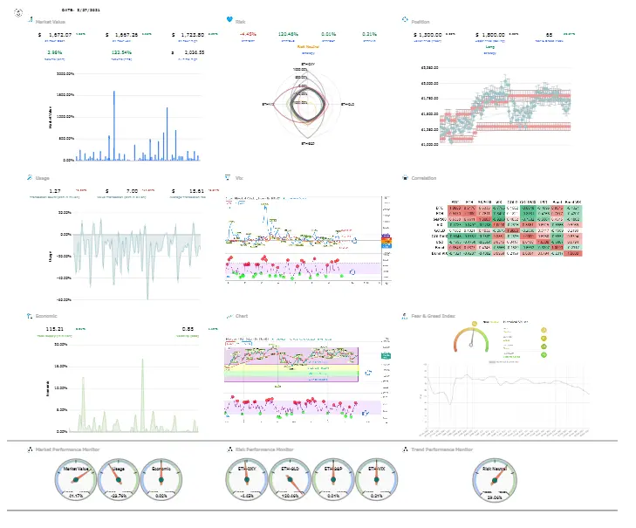This screenshot has width=636, height=528.
Task: Click the ETH-GLD gauge dial
Action: [290, 480]
